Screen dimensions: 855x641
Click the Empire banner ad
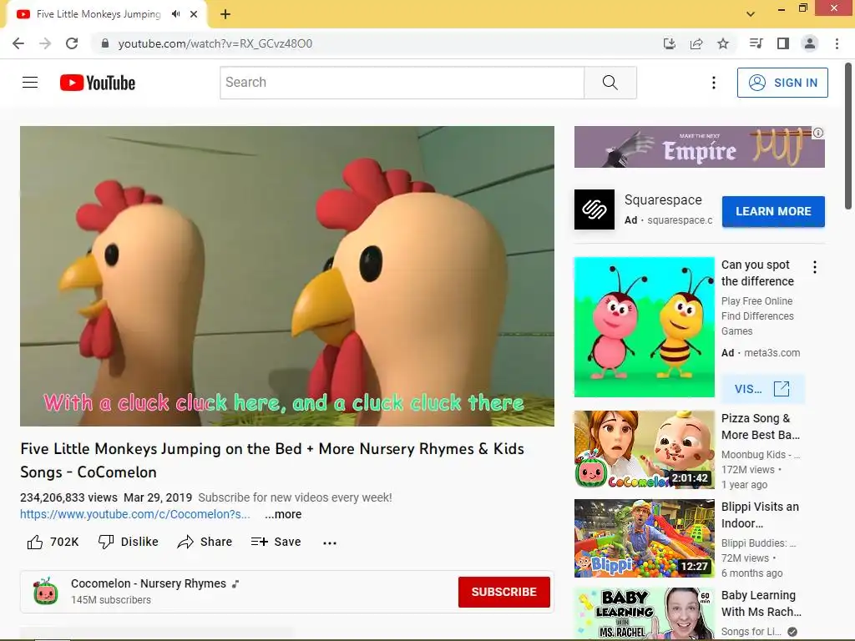click(x=699, y=147)
